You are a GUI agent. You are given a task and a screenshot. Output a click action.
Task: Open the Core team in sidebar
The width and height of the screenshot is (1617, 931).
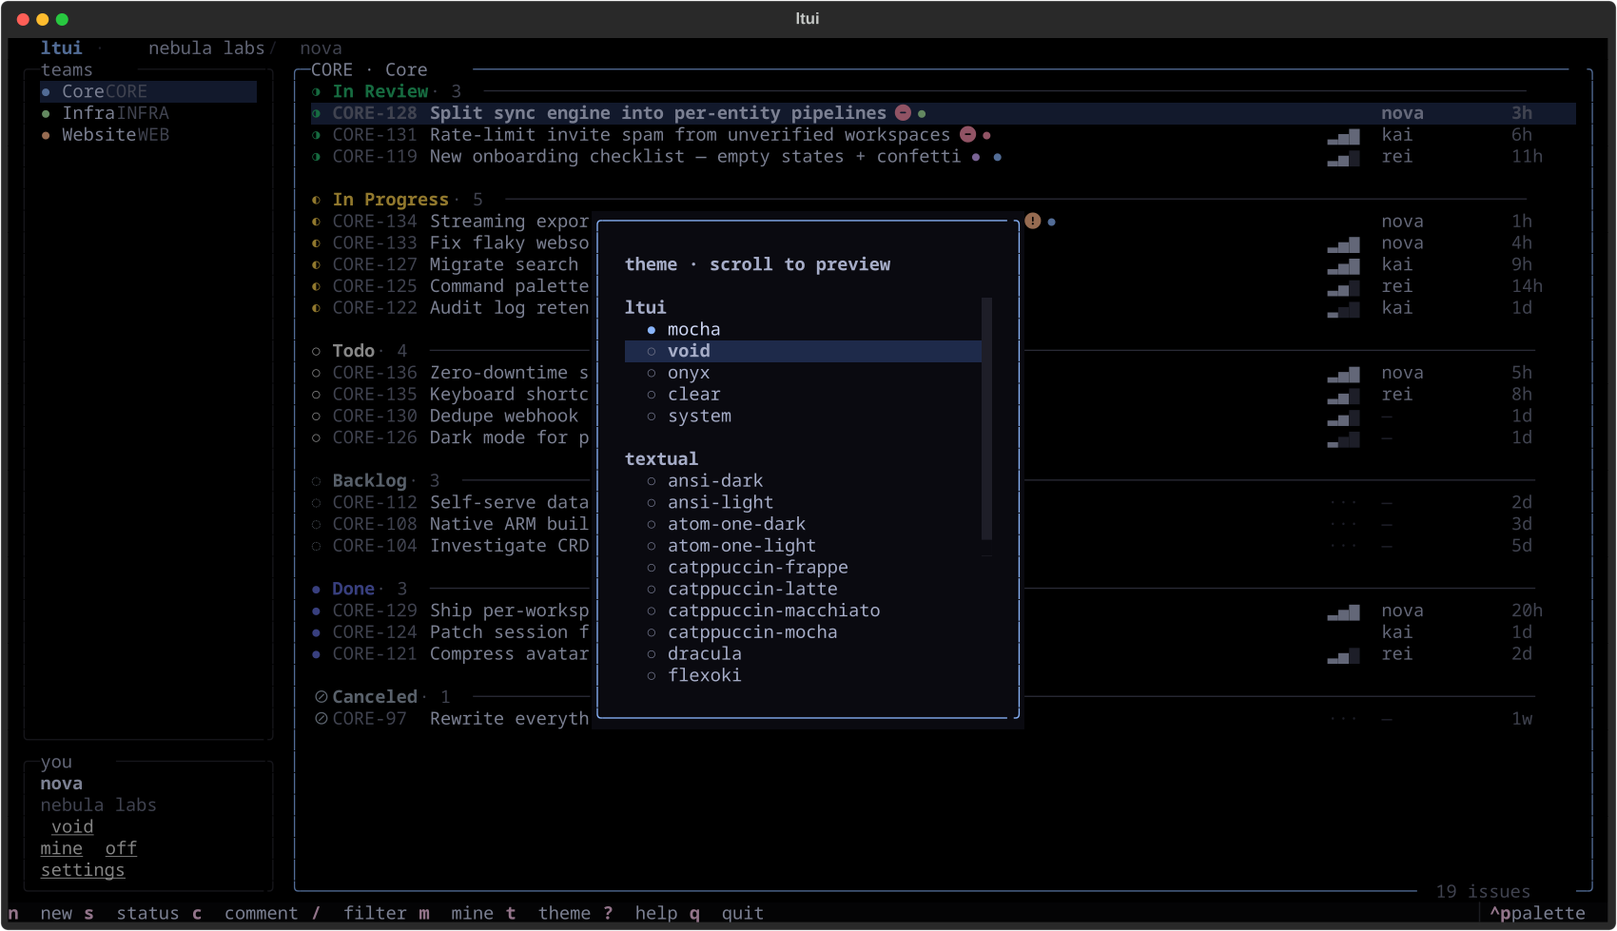point(148,91)
